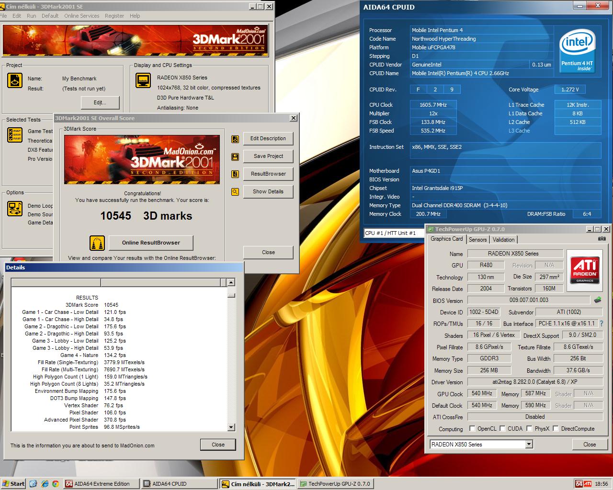Click the Bus Interface question mark icon
Screen dimensions: 613x490
pos(602,324)
